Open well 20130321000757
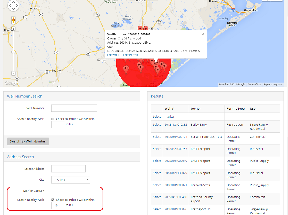The width and height of the screenshot is (288, 215). tap(176, 149)
